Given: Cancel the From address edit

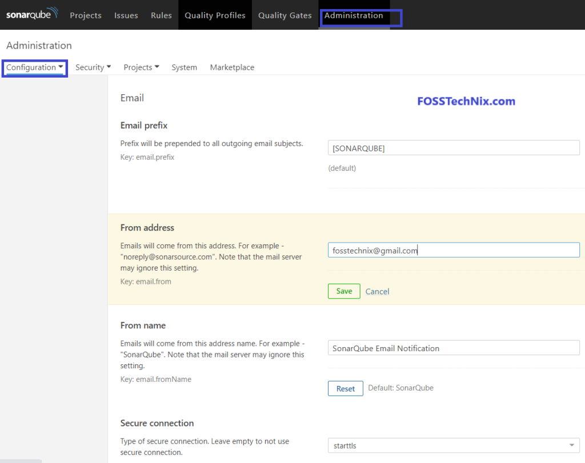Looking at the screenshot, I should coord(377,292).
